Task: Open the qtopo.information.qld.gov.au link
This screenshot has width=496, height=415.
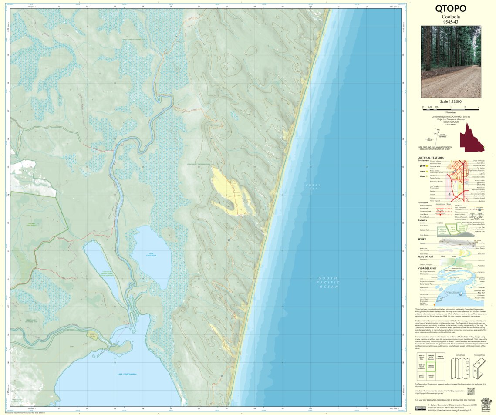Action: [x=429, y=393]
